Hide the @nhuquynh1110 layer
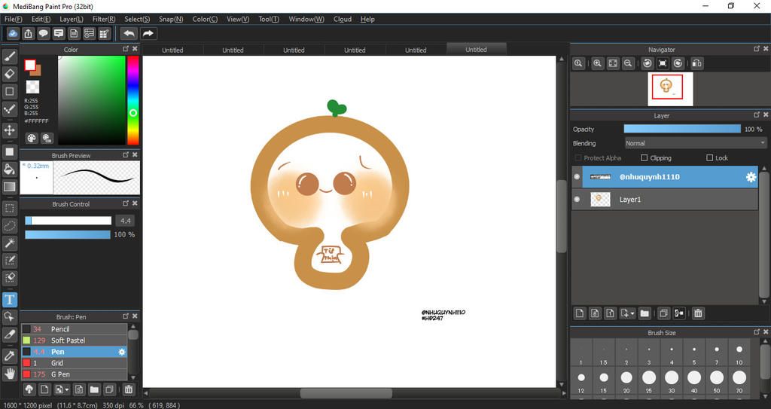 [x=577, y=177]
